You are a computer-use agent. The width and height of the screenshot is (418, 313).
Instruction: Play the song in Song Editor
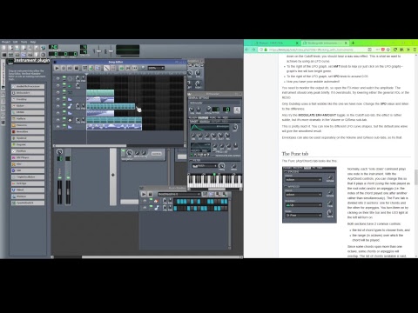click(x=57, y=68)
